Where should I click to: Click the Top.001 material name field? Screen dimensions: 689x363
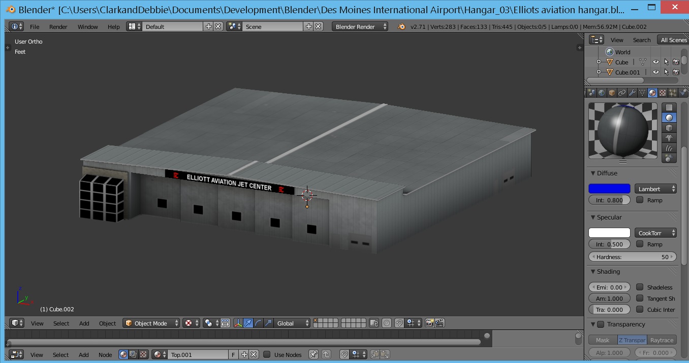198,354
